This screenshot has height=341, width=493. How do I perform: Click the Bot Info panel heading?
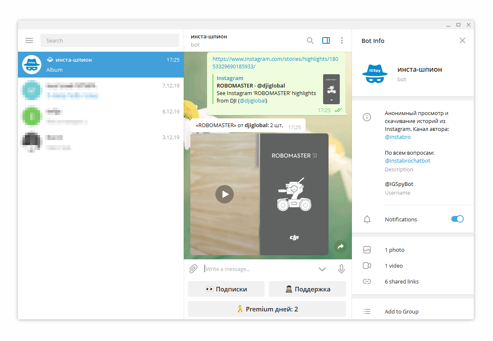tap(373, 41)
